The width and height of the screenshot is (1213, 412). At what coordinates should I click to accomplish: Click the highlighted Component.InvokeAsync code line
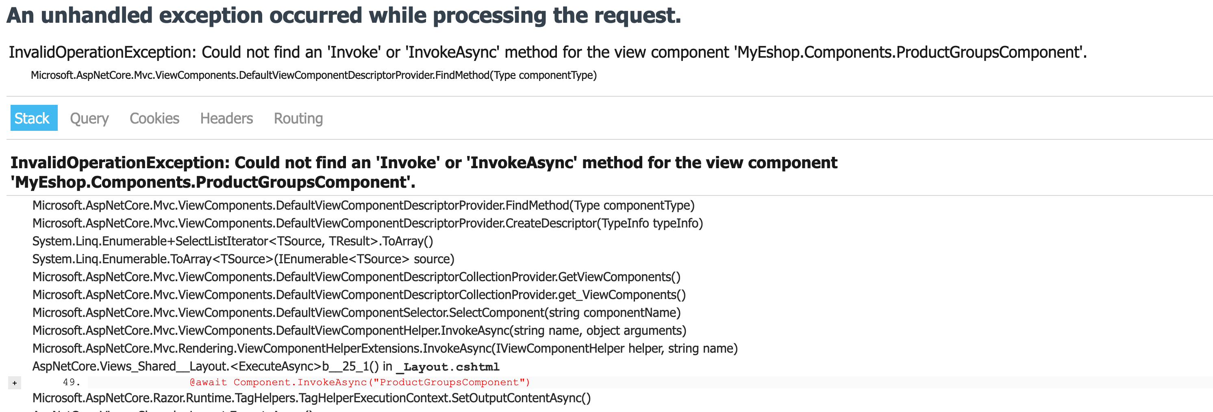click(359, 382)
